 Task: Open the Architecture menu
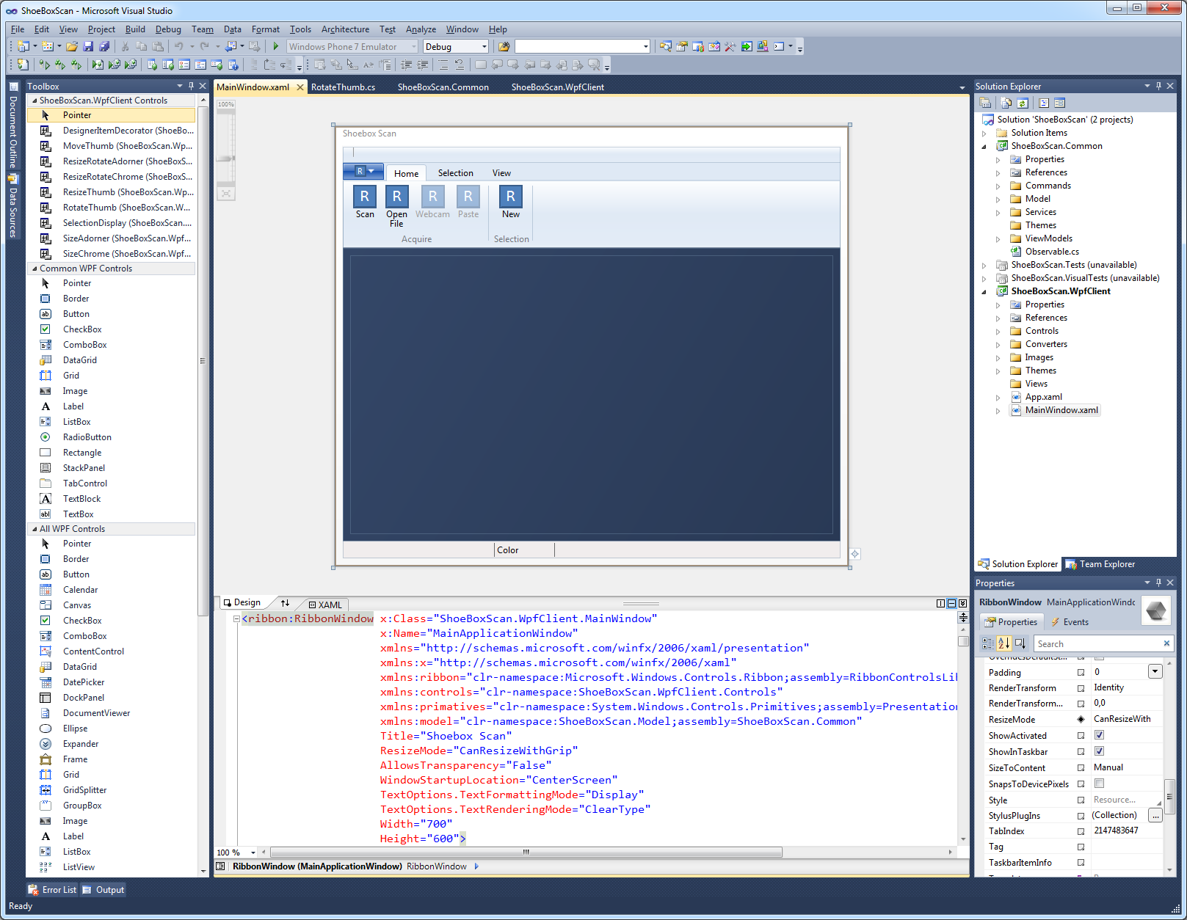[345, 29]
